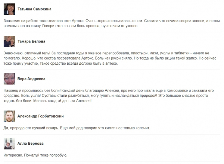
Task: Click the name Александр Горбатовский
Action: (40, 116)
